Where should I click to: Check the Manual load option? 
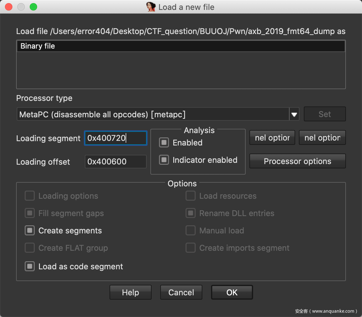(191, 231)
